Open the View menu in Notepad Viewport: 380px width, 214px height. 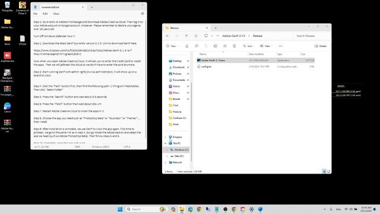click(x=56, y=14)
